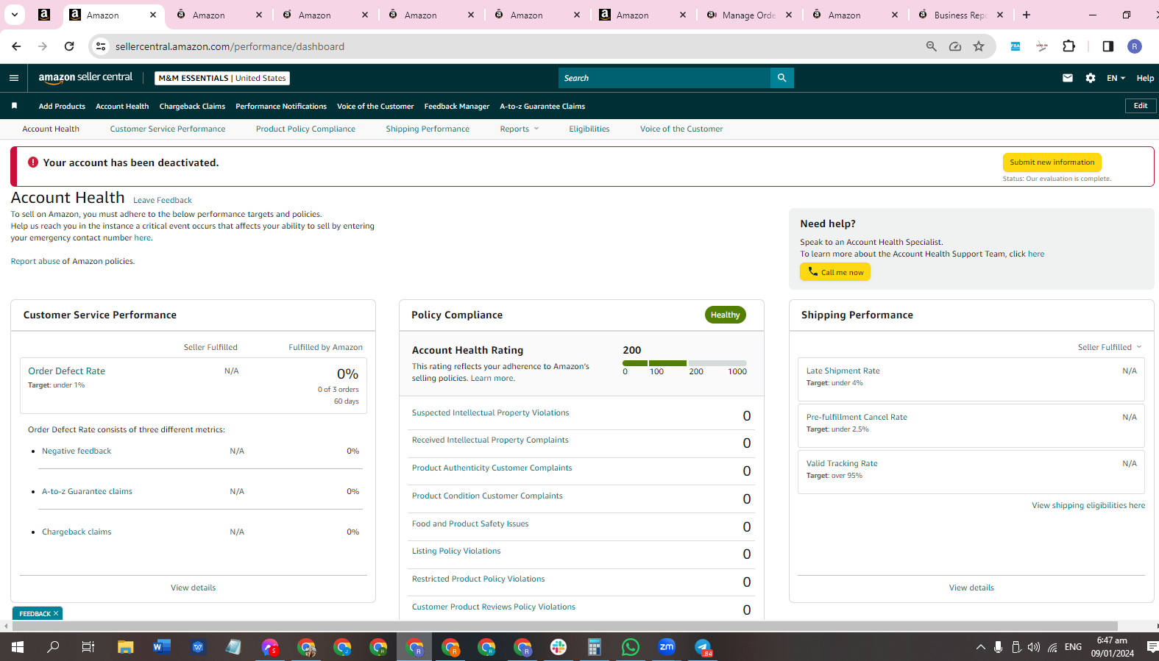Click the Leave Feedback link
The image size is (1159, 661).
(x=163, y=200)
